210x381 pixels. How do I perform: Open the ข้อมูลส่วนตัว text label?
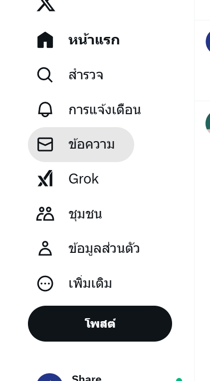tap(104, 248)
